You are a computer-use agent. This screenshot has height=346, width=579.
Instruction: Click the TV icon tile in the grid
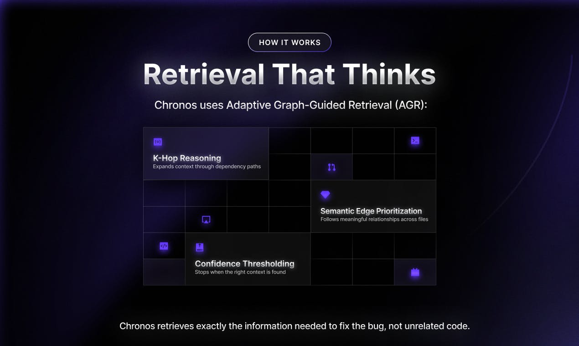click(415, 272)
